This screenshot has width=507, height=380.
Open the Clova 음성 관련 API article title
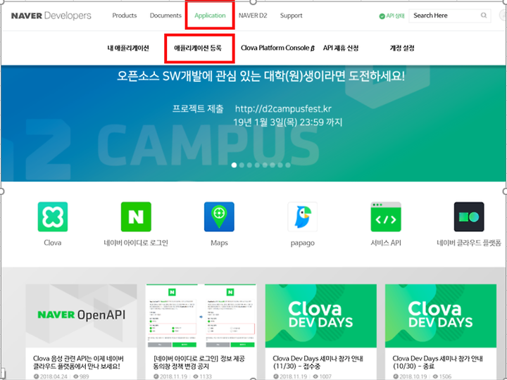[78, 362]
